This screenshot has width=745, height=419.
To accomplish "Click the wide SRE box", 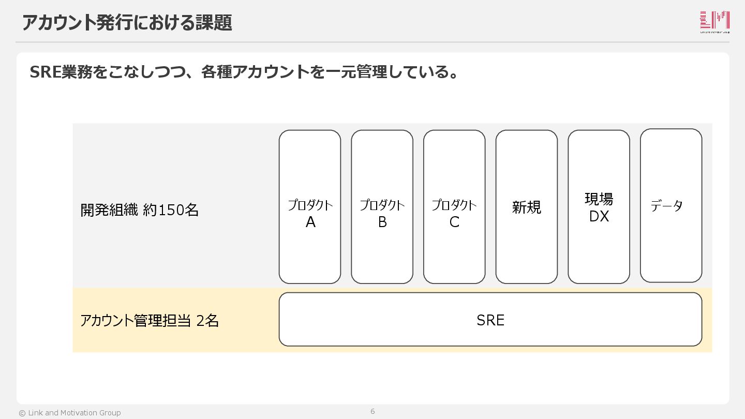I will coord(490,319).
